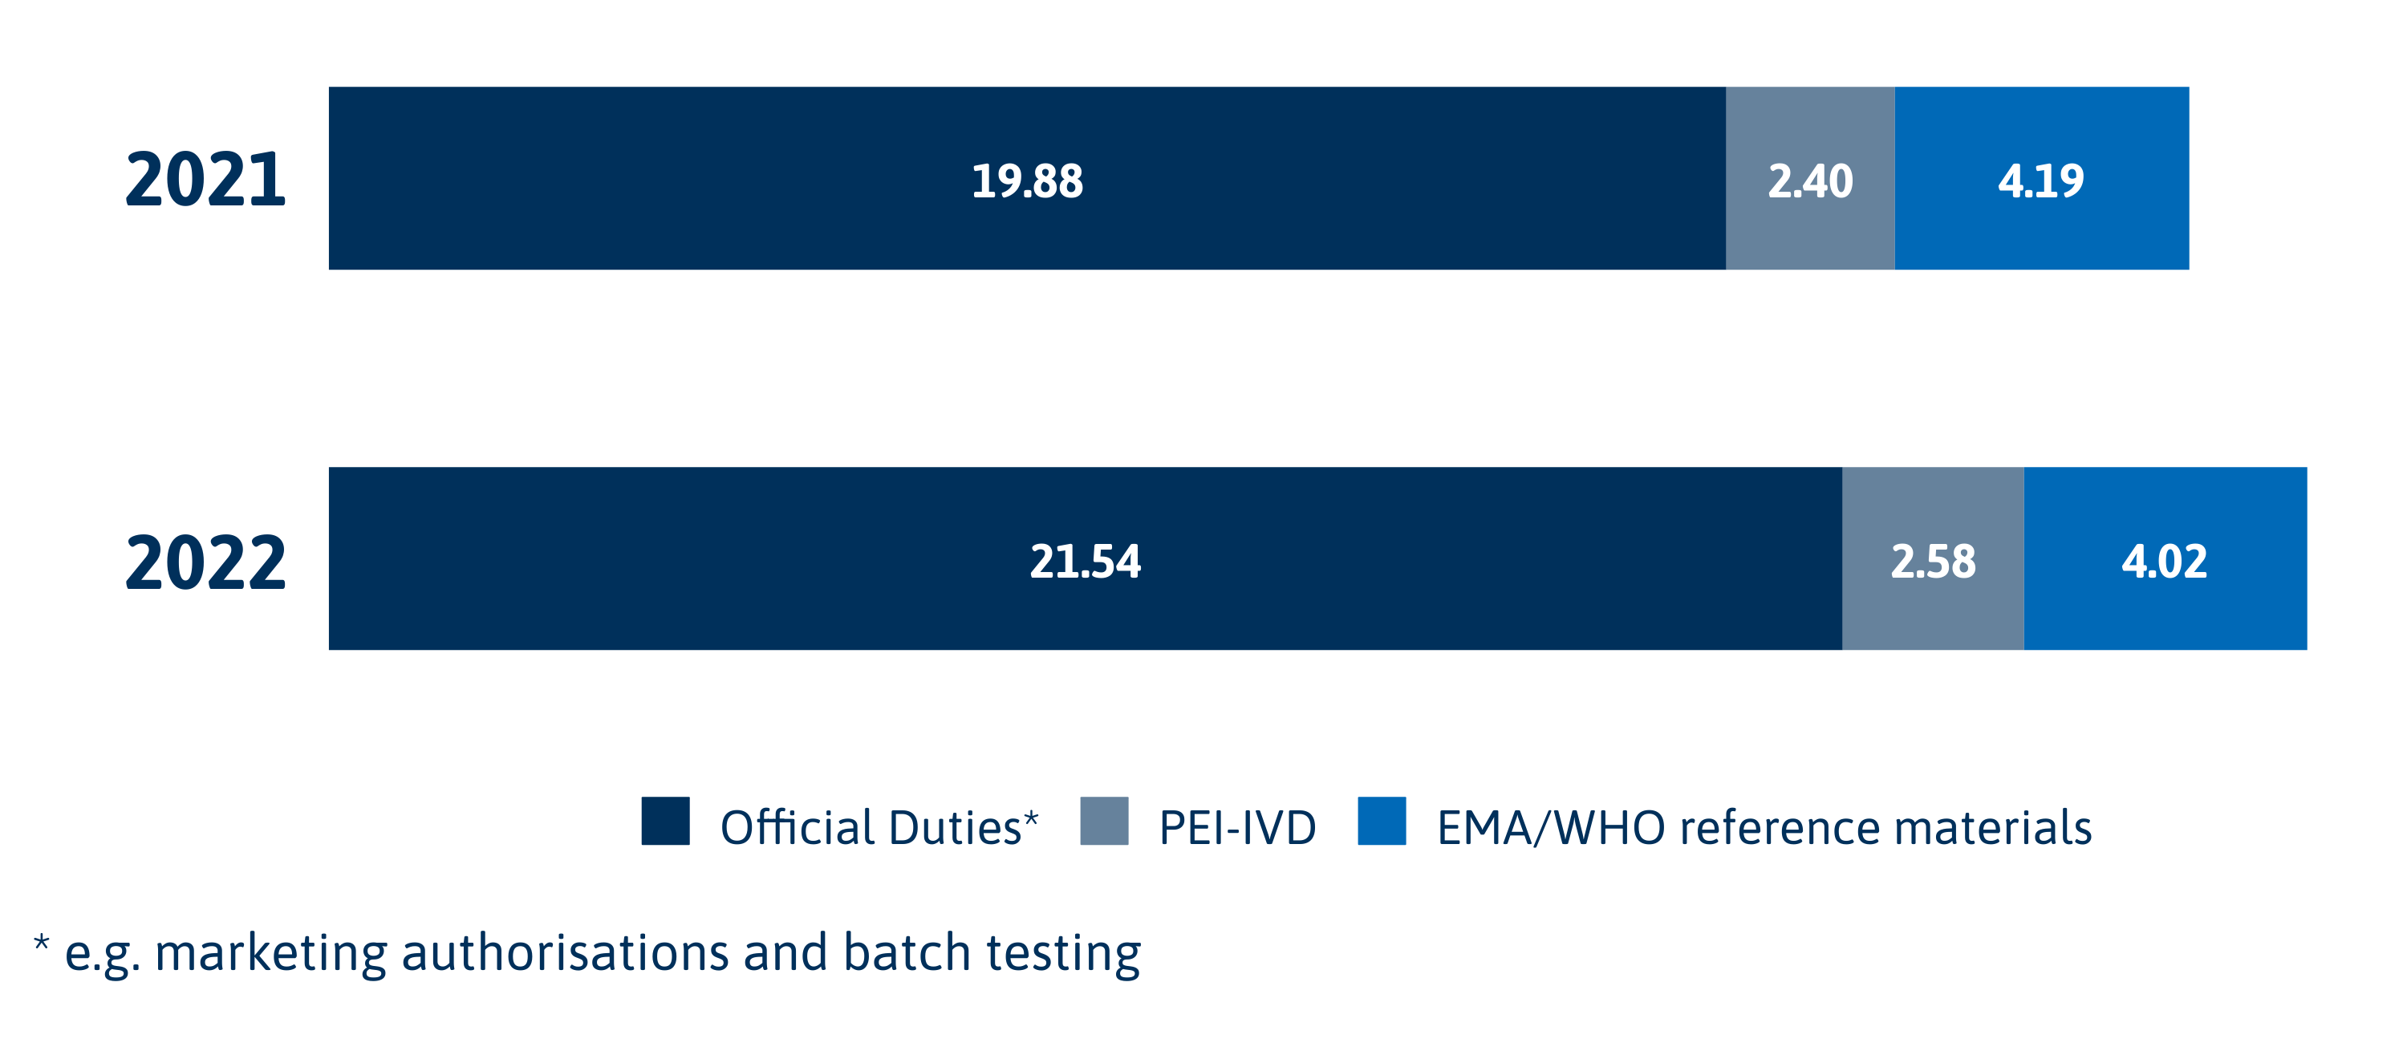
Task: Click the grey 2.58 bar segment
Action: [x=1932, y=560]
